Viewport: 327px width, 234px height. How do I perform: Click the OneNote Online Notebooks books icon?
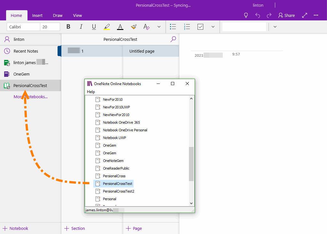(x=90, y=84)
